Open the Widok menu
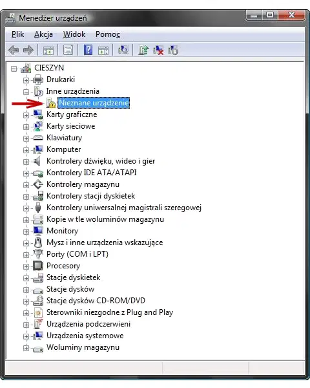 coord(74,34)
